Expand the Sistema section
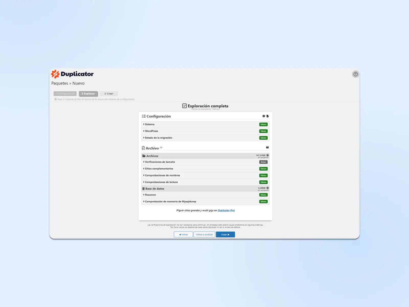The height and width of the screenshot is (307, 409). tap(150, 124)
